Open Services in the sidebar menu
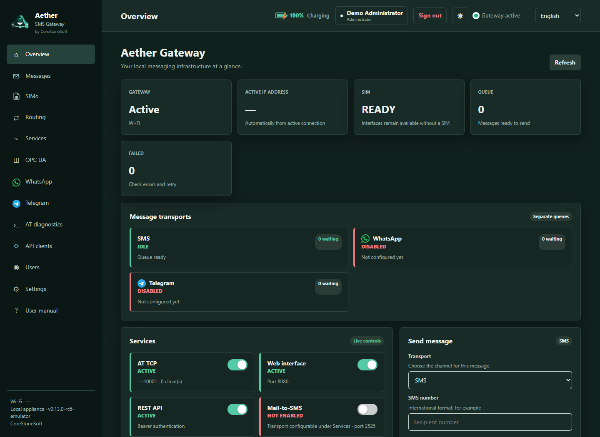Screen dimensions: 600x437 51,139
